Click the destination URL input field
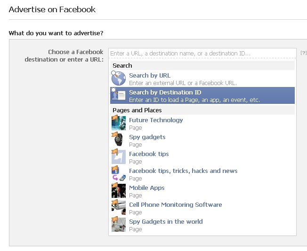Viewport: 307px width, 251px height. click(x=202, y=53)
